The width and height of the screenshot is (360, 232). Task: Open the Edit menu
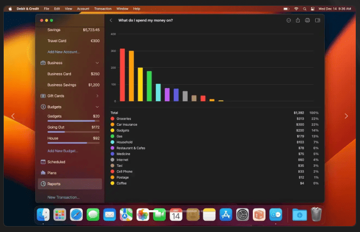57,9
